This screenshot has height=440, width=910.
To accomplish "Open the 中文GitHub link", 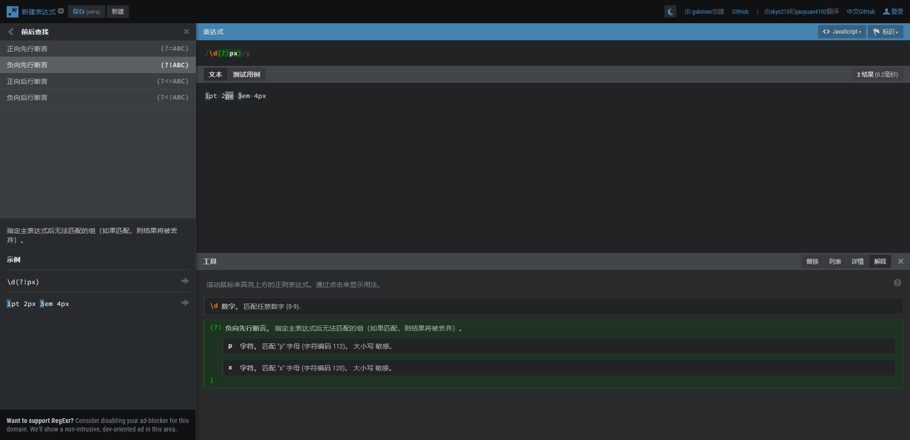I will tap(861, 11).
